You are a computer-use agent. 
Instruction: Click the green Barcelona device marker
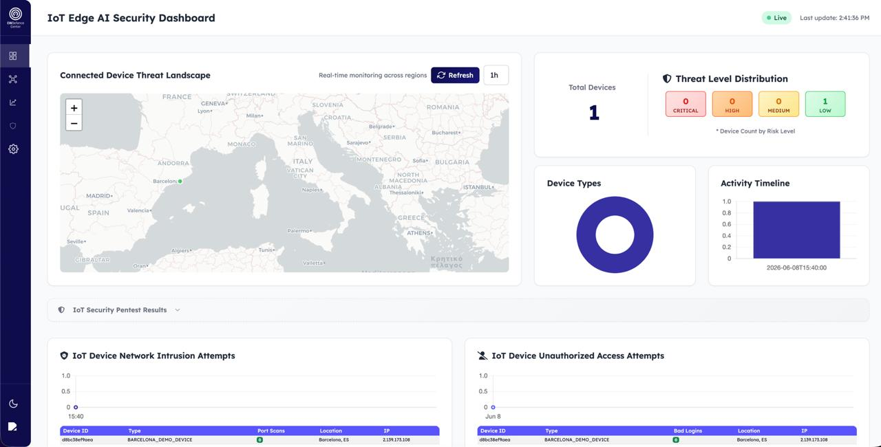click(180, 182)
